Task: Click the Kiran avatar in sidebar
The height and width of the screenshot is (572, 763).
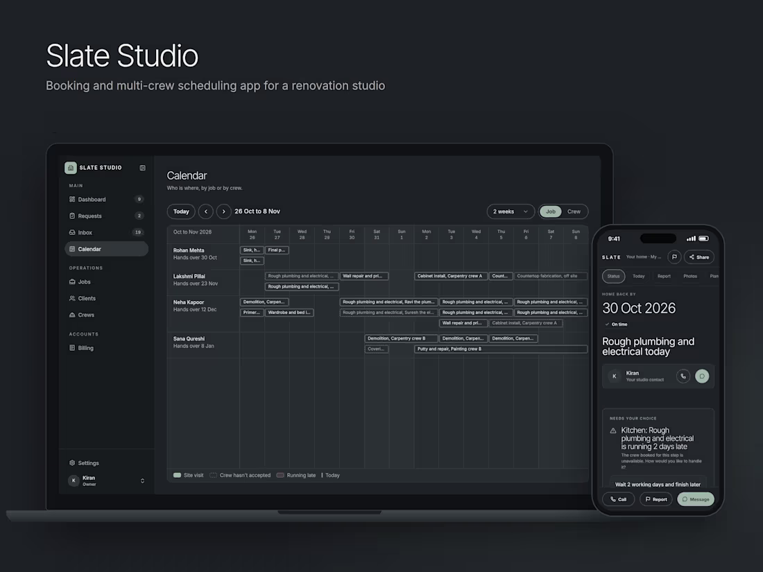Action: [x=74, y=480]
